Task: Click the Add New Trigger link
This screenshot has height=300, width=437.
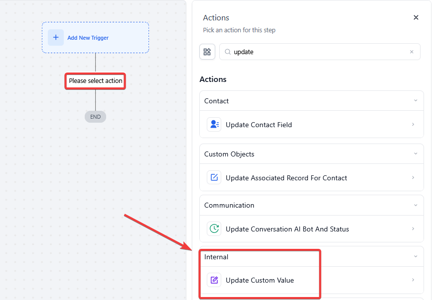Action: tap(88, 38)
